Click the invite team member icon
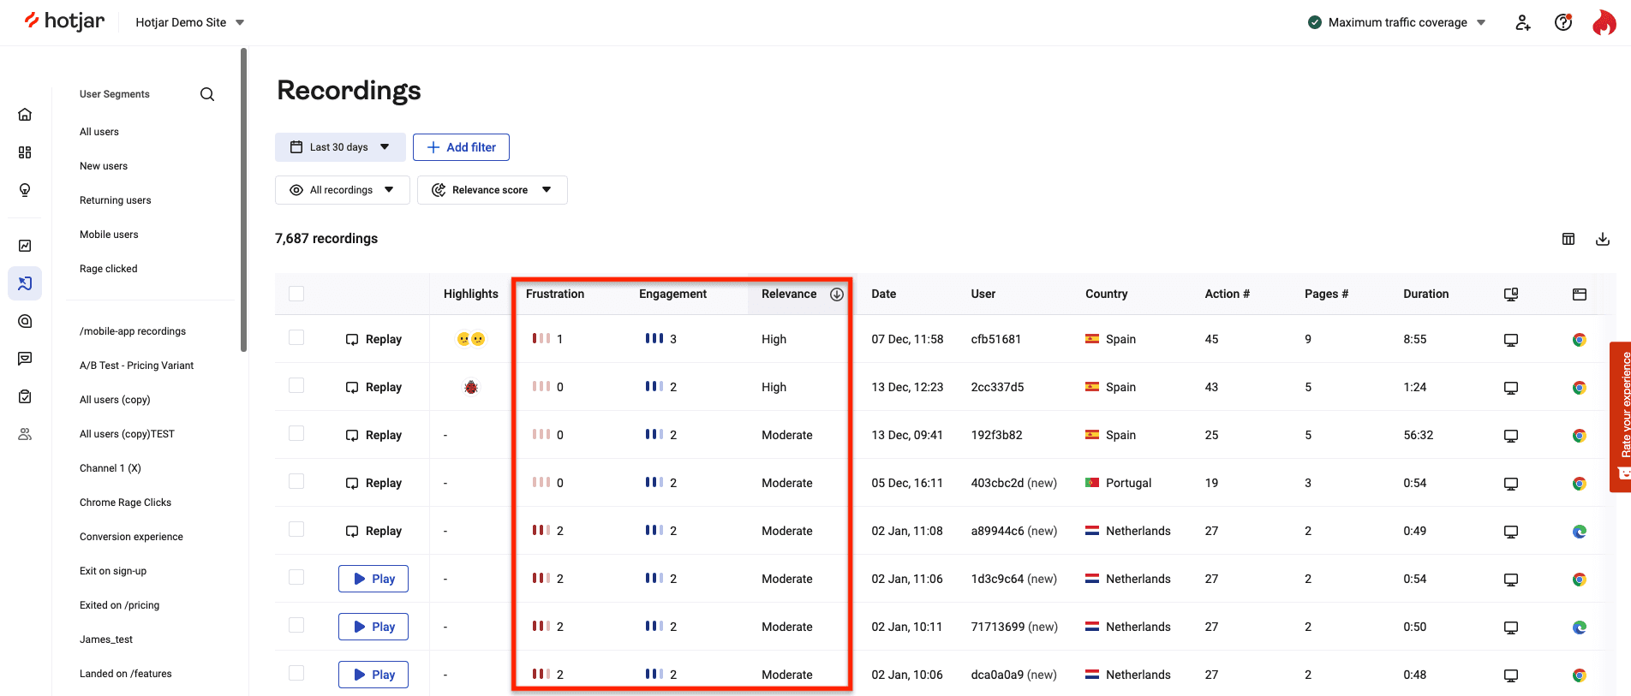This screenshot has width=1631, height=696. [1522, 22]
